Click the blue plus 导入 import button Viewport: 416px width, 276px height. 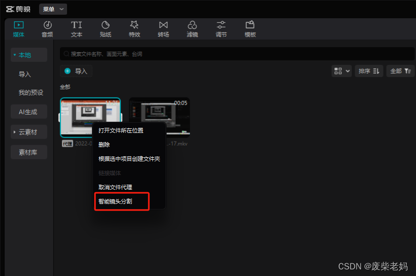[x=76, y=71]
